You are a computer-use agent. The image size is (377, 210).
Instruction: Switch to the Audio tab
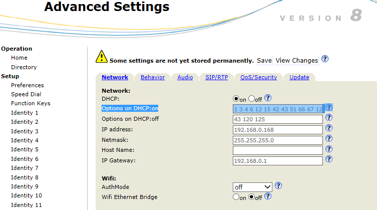coord(185,77)
